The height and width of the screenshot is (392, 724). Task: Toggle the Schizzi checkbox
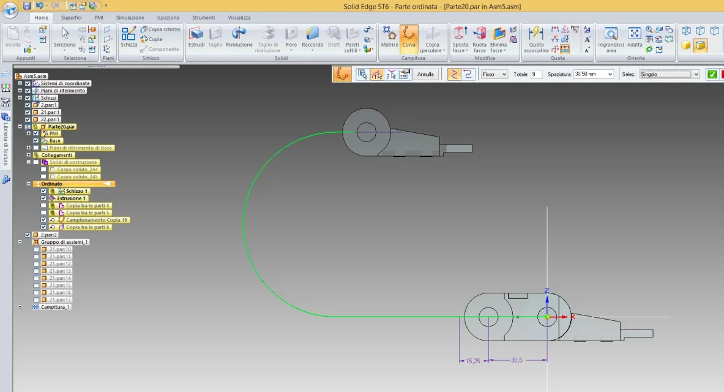point(28,98)
